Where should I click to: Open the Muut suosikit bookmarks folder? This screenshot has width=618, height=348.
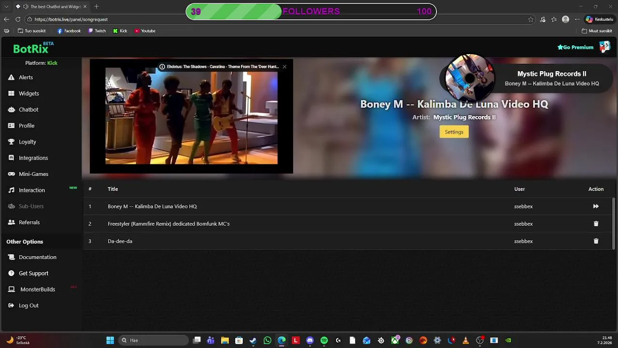coord(597,31)
